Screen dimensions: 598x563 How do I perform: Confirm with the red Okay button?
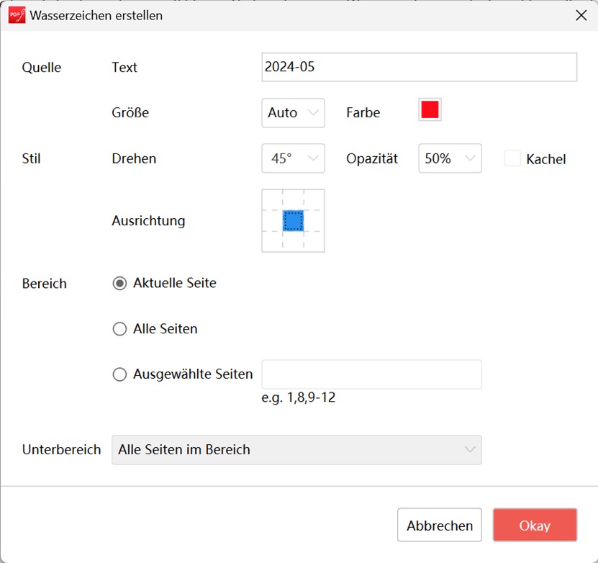pyautogui.click(x=535, y=526)
